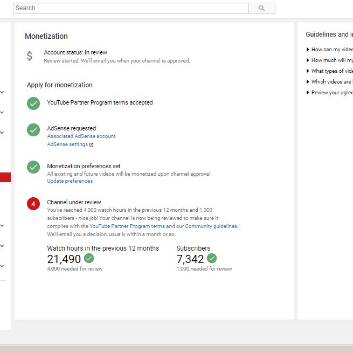Viewport: 353px width, 353px height.
Task: Expand 'How can my video' guideline
Action: tap(330, 49)
